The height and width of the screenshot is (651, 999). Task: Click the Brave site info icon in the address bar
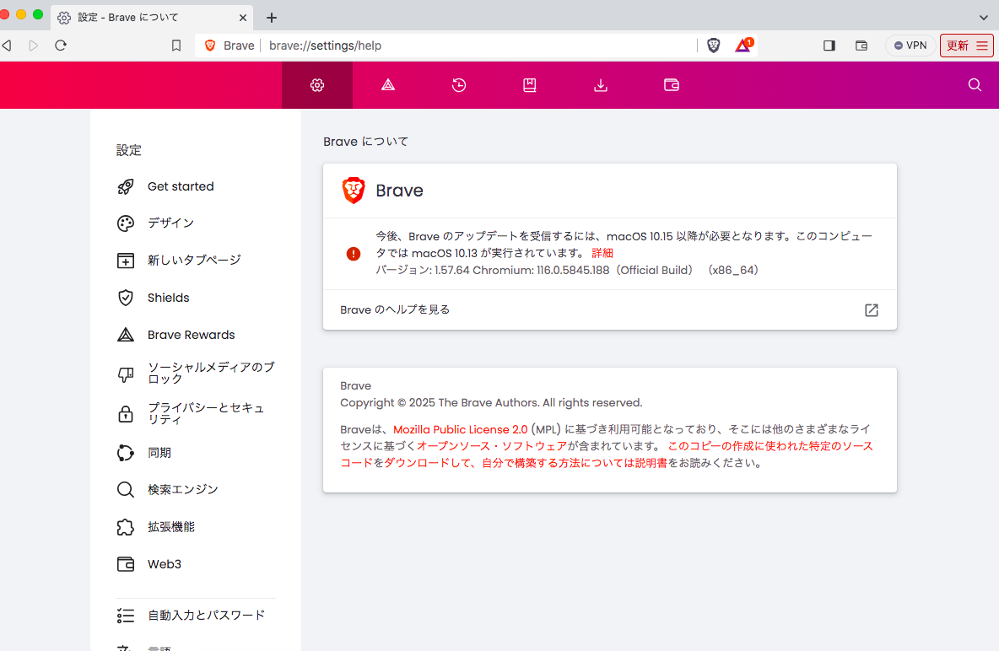coord(229,46)
